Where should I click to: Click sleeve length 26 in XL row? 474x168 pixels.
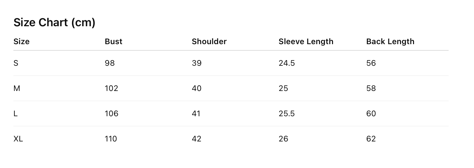tap(283, 139)
